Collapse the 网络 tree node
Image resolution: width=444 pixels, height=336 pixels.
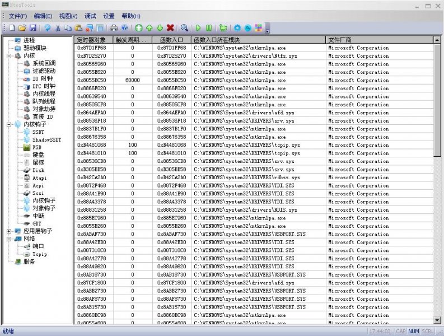9,239
